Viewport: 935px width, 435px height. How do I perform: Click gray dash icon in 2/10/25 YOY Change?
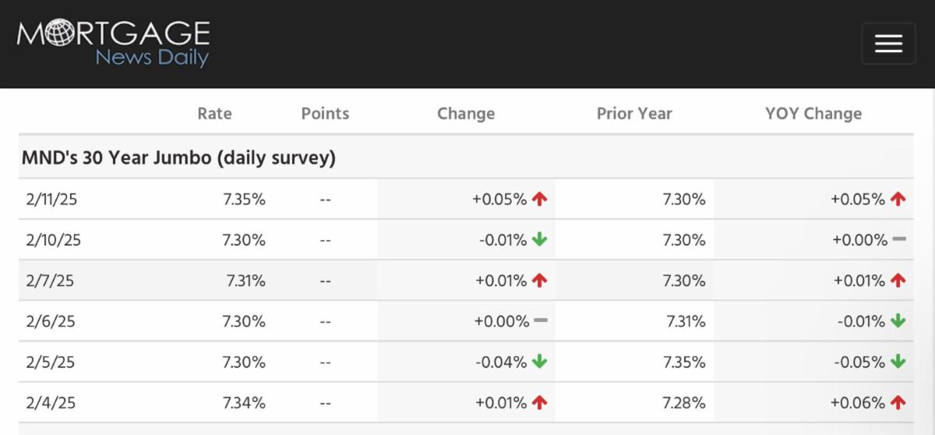tap(899, 239)
